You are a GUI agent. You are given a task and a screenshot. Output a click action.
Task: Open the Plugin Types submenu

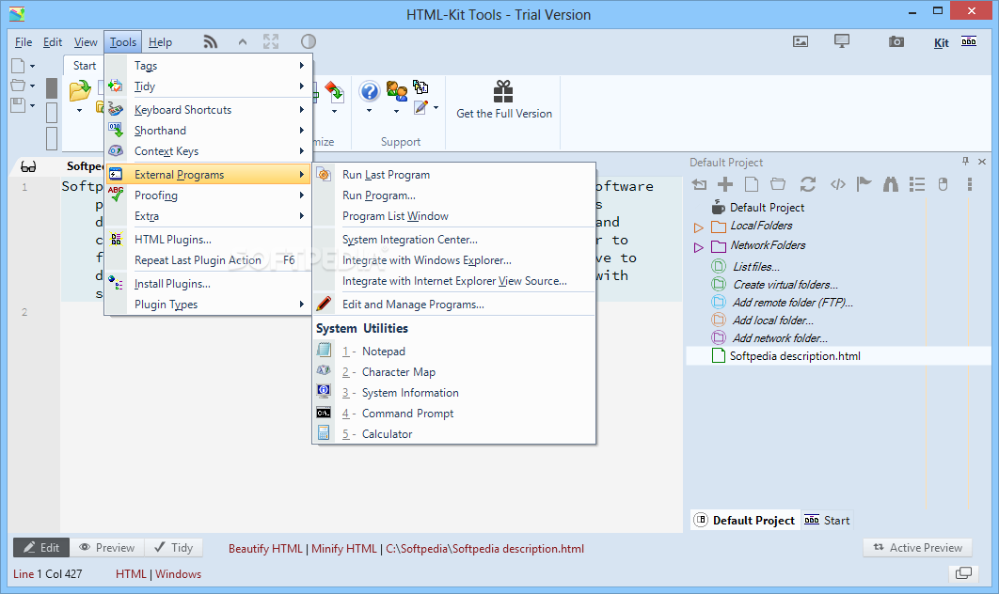click(x=209, y=305)
